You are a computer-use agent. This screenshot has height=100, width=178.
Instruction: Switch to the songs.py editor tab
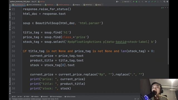77,5
